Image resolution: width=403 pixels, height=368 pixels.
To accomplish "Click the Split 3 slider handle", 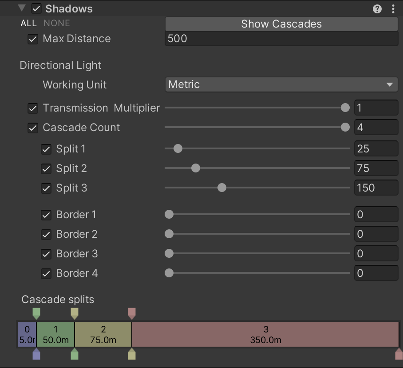I will tap(222, 188).
